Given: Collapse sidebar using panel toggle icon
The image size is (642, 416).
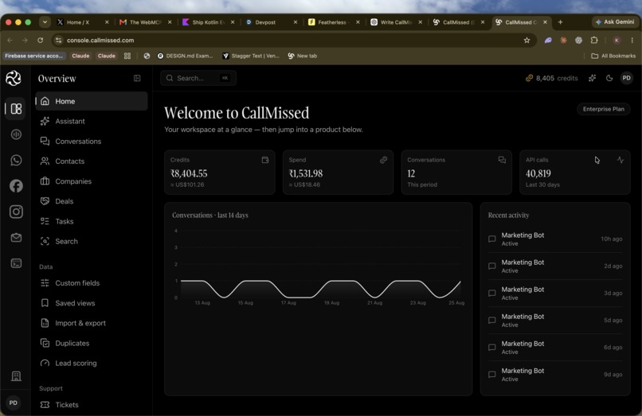Looking at the screenshot, I should (x=137, y=78).
